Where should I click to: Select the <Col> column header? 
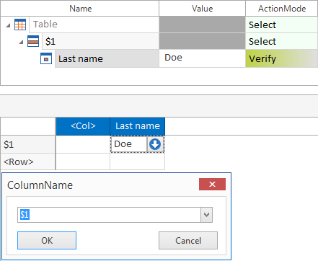tap(83, 126)
